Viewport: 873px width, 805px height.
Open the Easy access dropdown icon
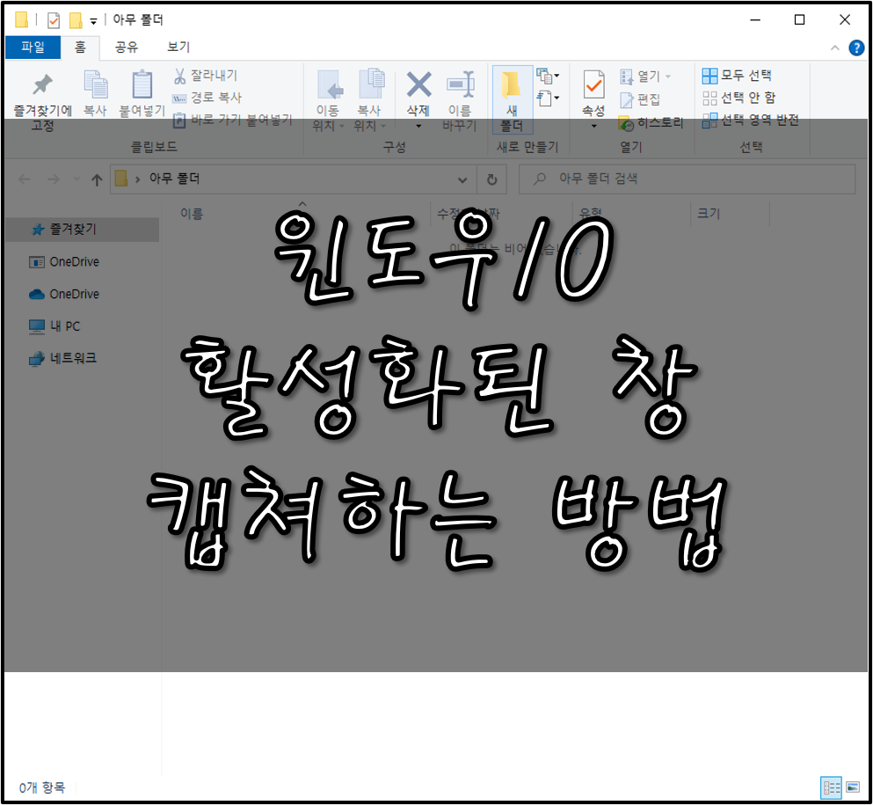[548, 99]
